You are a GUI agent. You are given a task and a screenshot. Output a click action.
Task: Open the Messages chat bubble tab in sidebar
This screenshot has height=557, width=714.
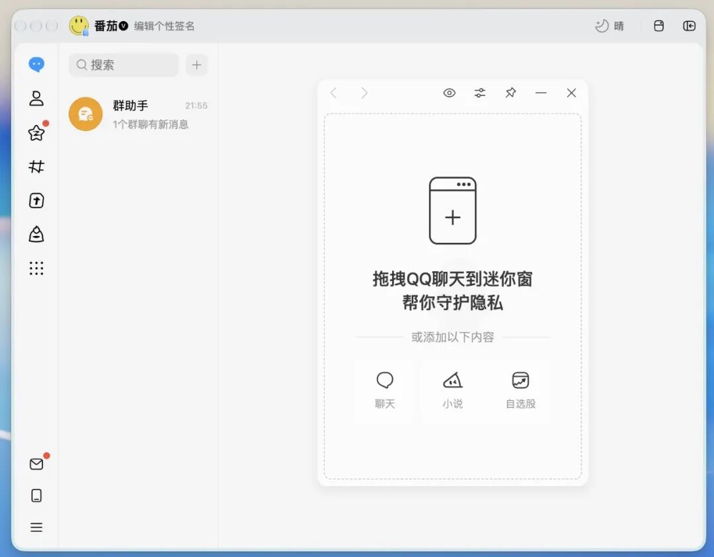(36, 65)
